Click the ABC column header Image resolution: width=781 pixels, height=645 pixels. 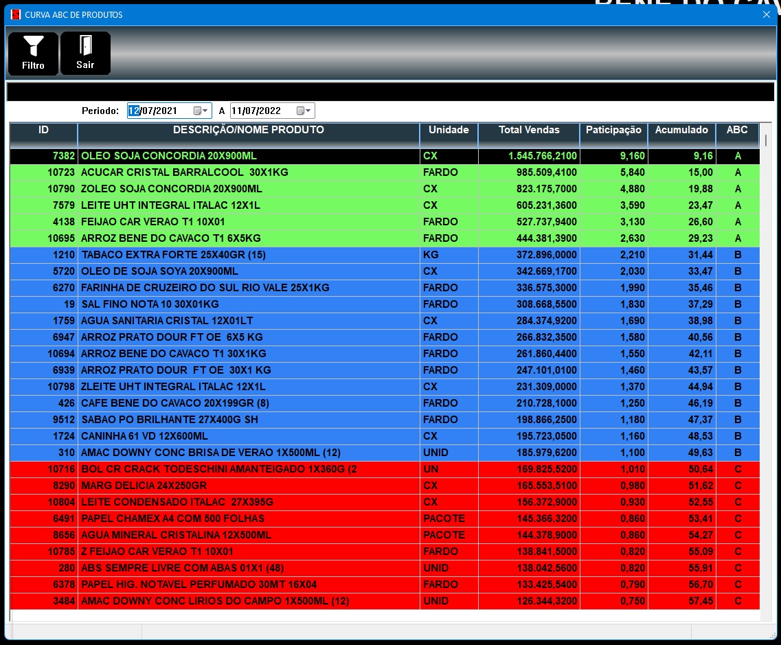click(x=737, y=135)
